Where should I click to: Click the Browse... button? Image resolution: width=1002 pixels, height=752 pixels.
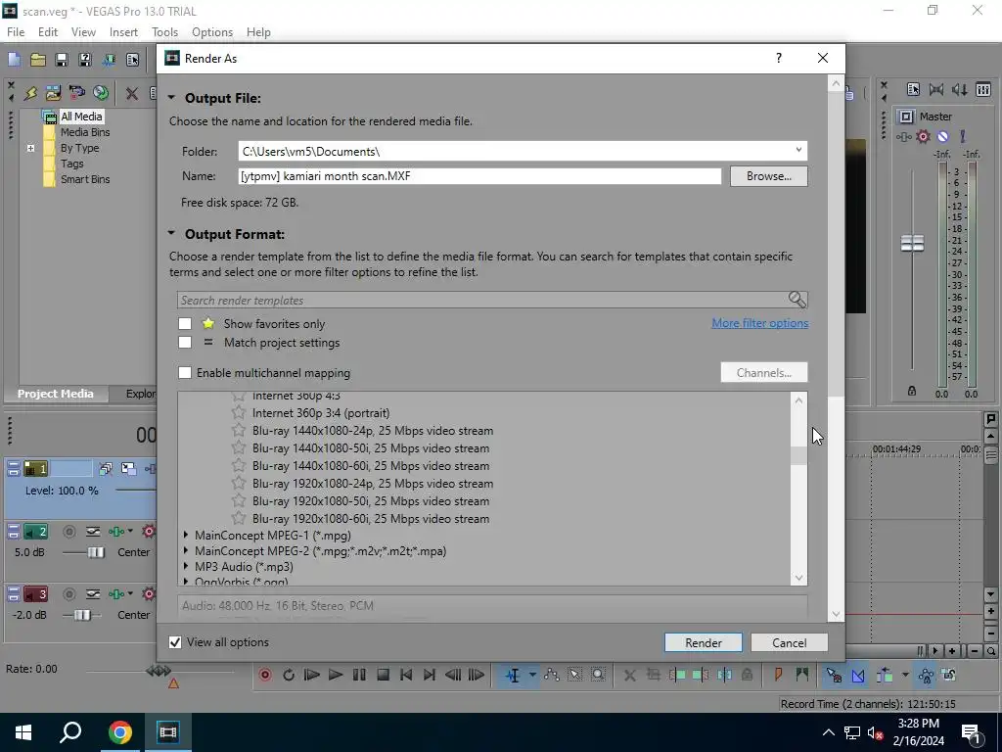[769, 176]
